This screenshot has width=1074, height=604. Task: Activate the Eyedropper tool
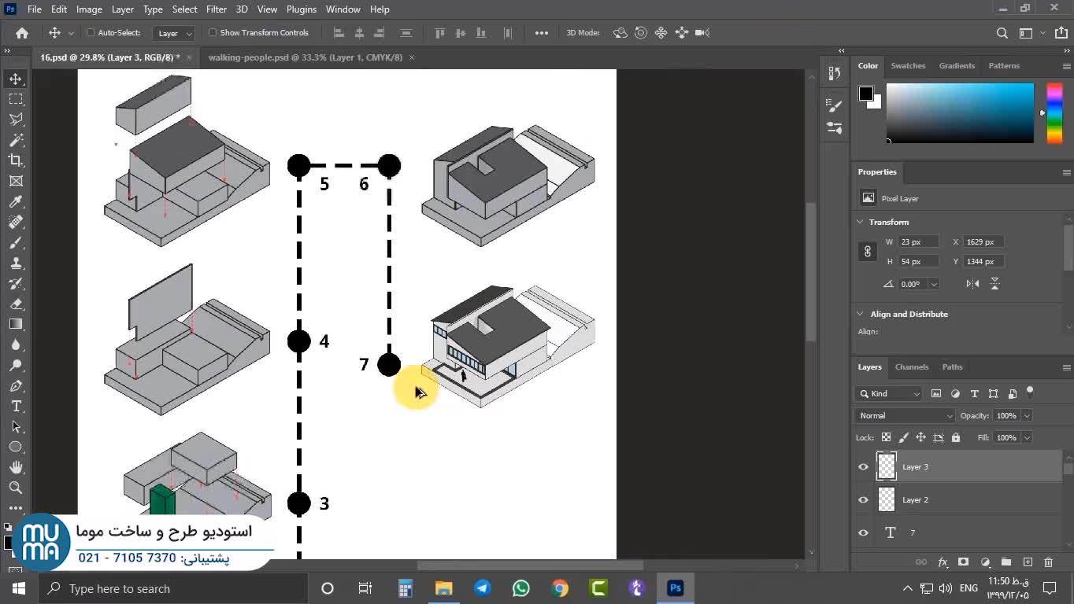[x=16, y=201]
